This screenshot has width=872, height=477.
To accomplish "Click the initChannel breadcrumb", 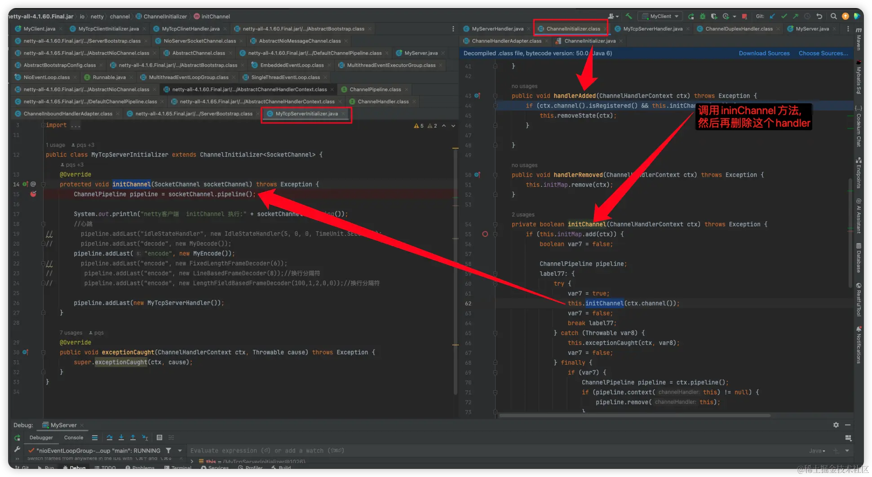I will 212,17.
